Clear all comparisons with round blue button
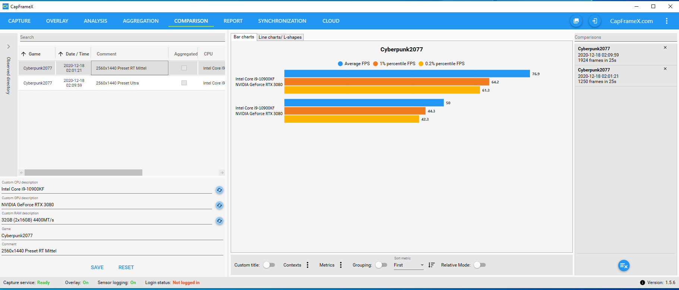The width and height of the screenshot is (679, 290). (624, 265)
